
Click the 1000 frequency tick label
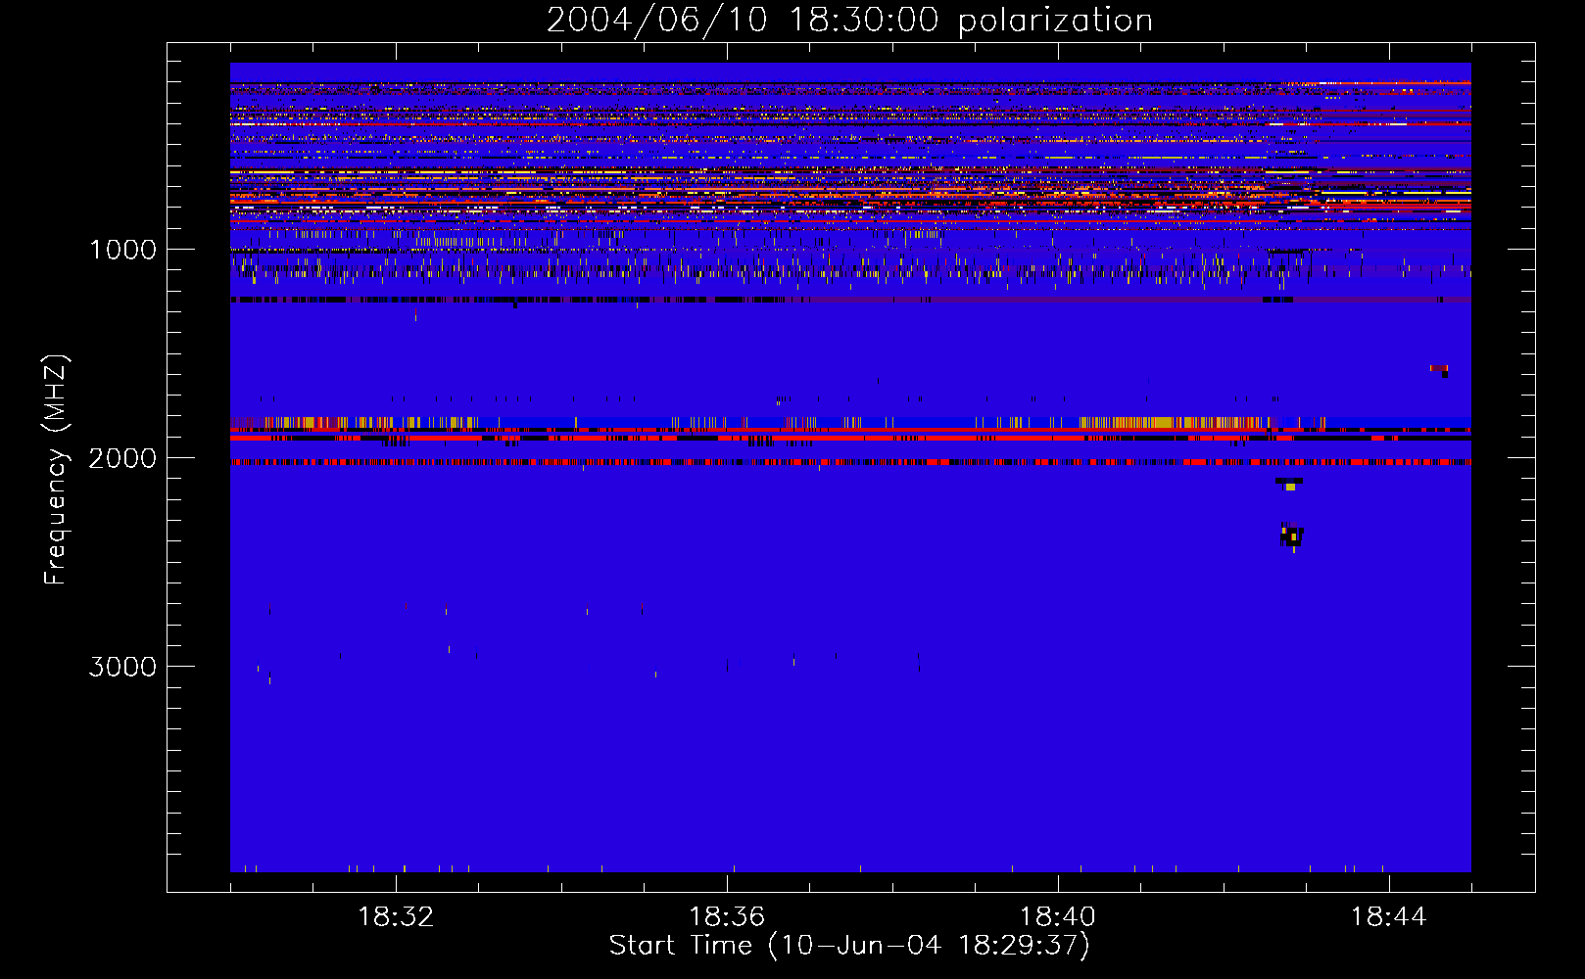pos(122,250)
